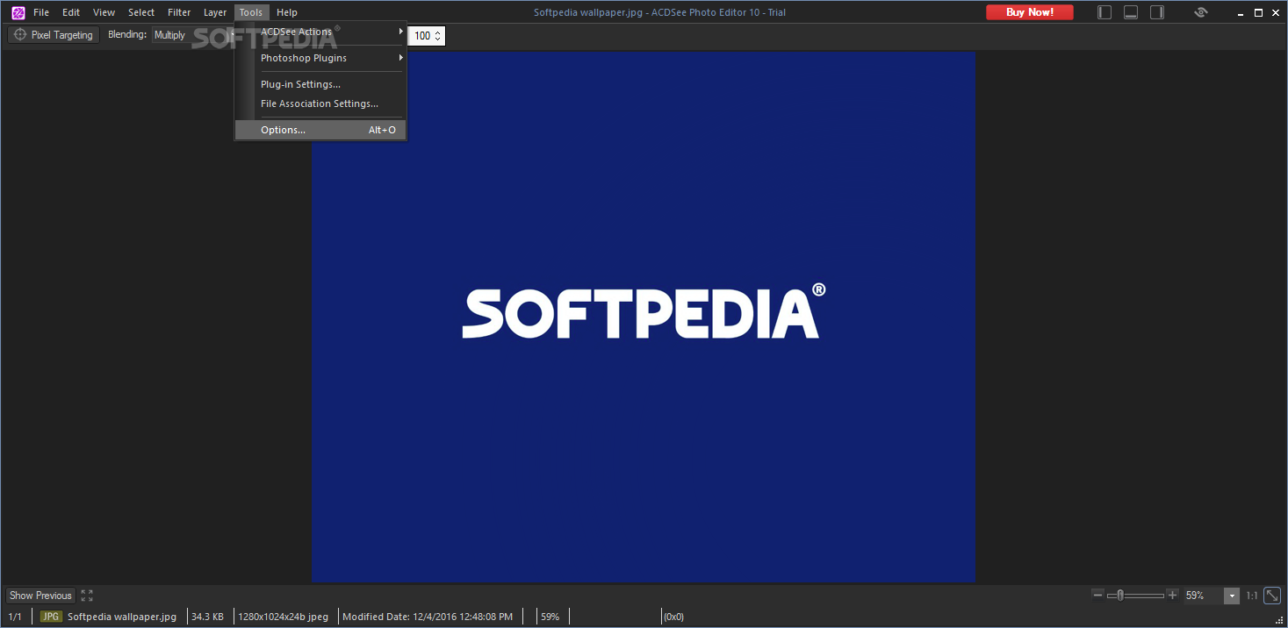Click the full screen arrows icon beside Show Previous

coord(87,596)
